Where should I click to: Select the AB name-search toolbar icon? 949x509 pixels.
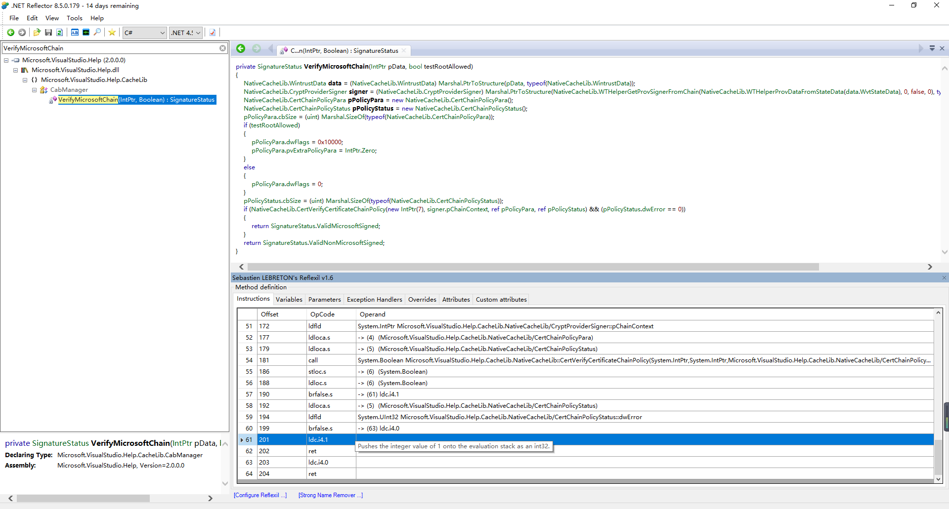(x=75, y=33)
